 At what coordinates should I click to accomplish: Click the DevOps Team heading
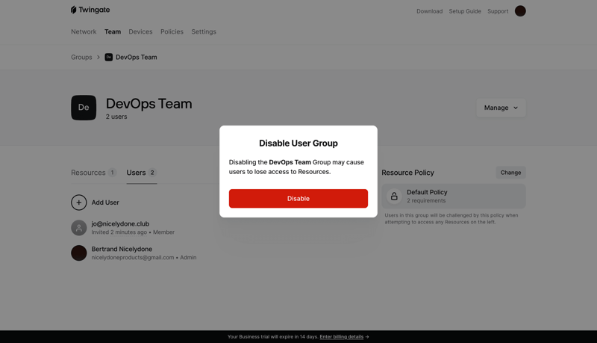tap(149, 104)
